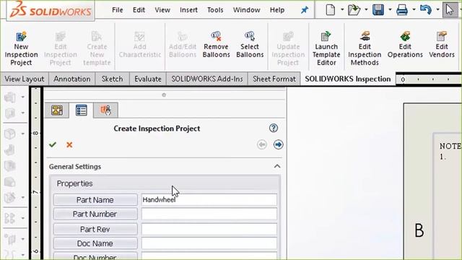Open the Window menu
462x260 pixels.
pyautogui.click(x=247, y=10)
